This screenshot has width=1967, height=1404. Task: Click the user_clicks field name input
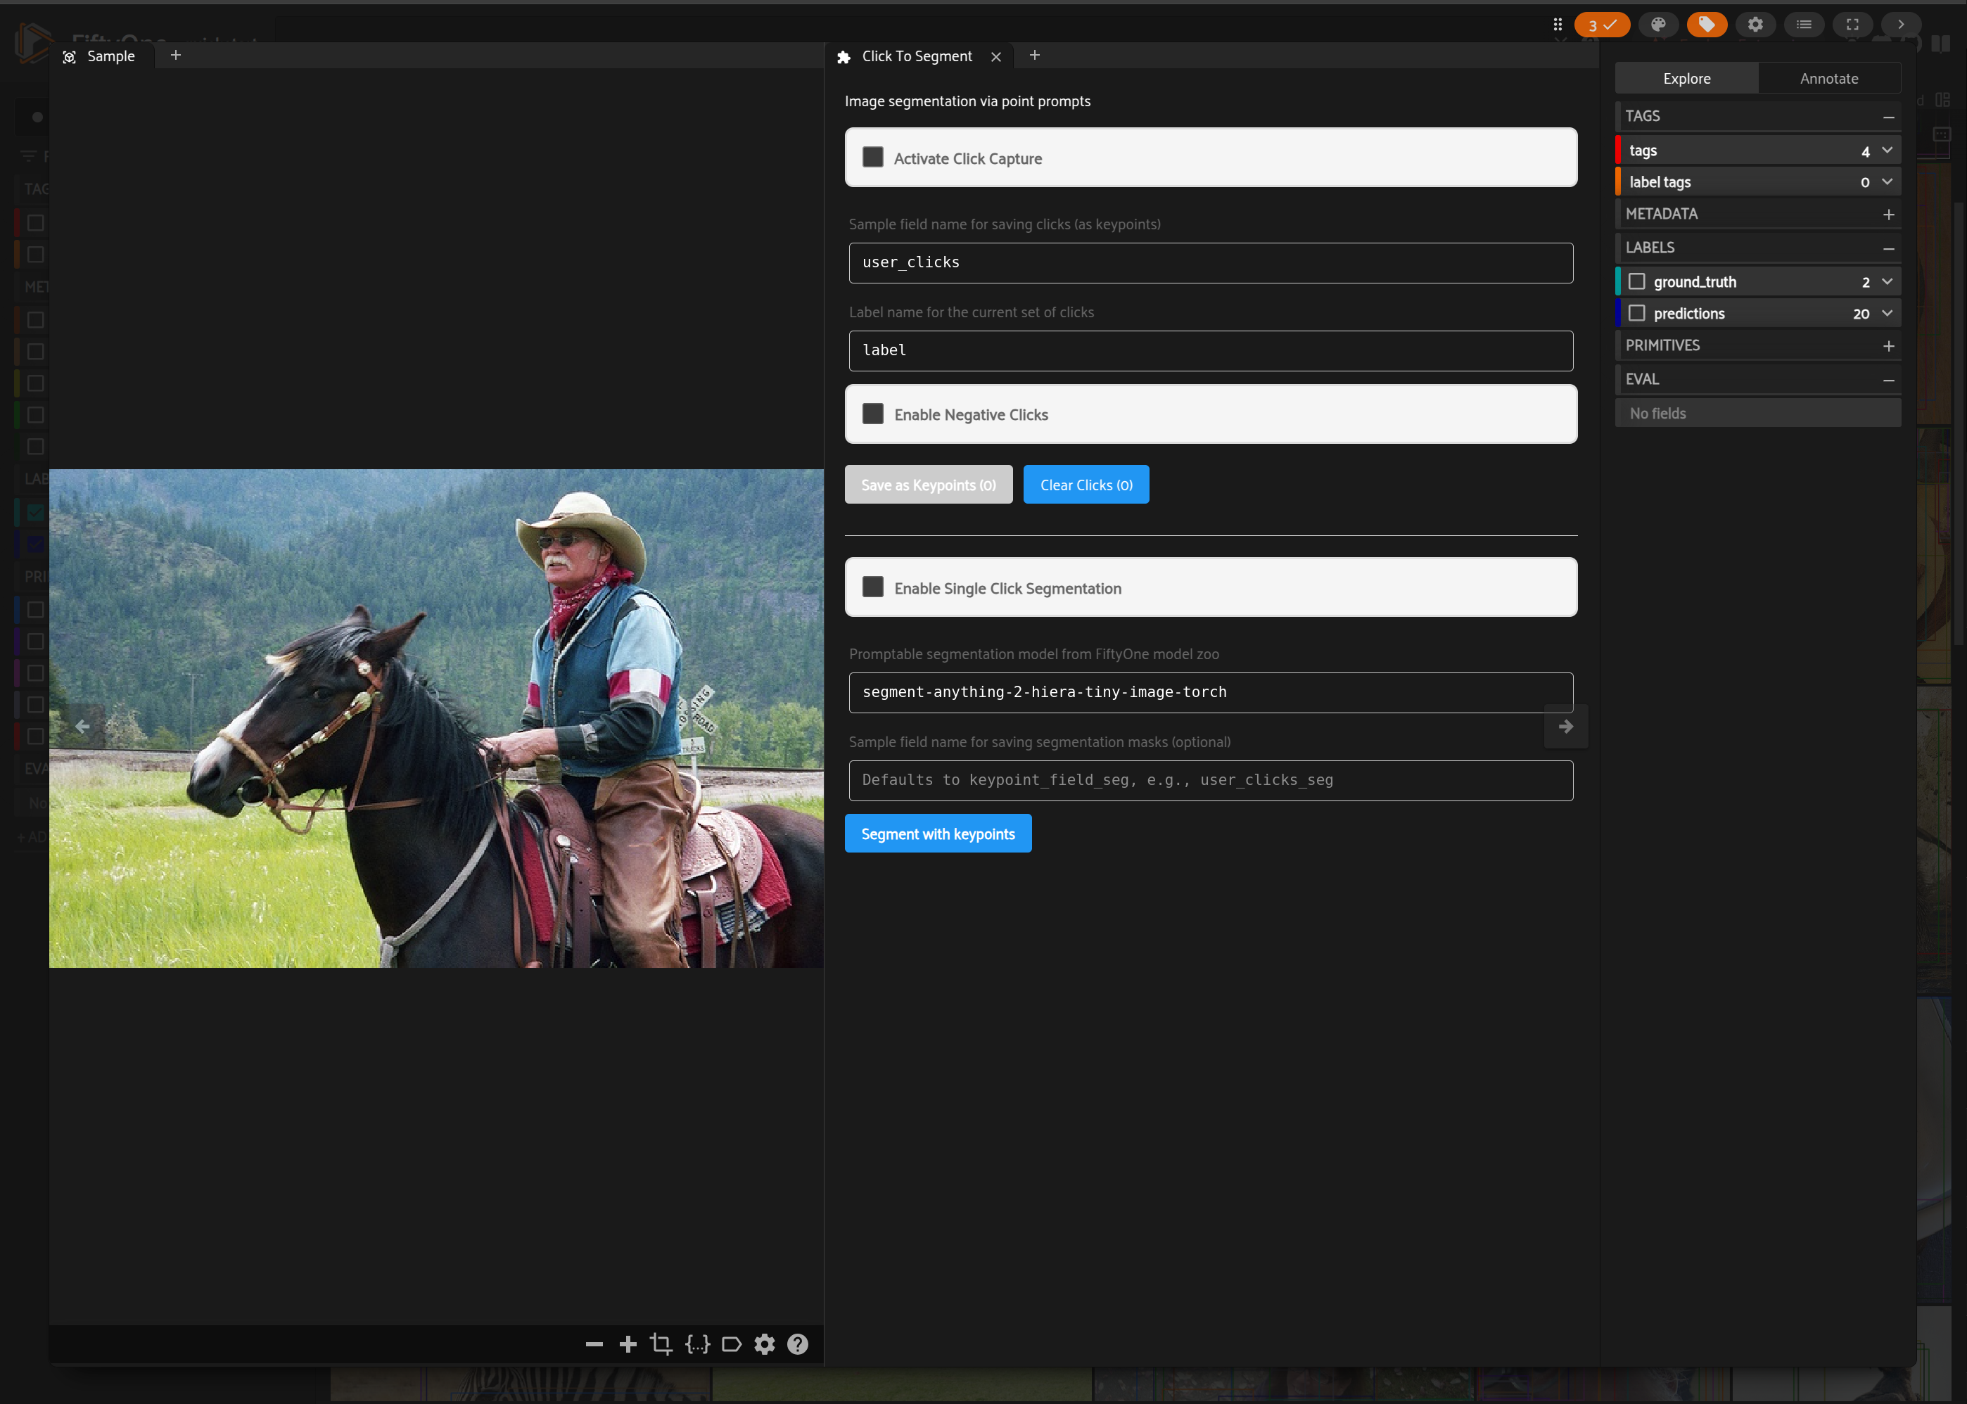(1209, 263)
